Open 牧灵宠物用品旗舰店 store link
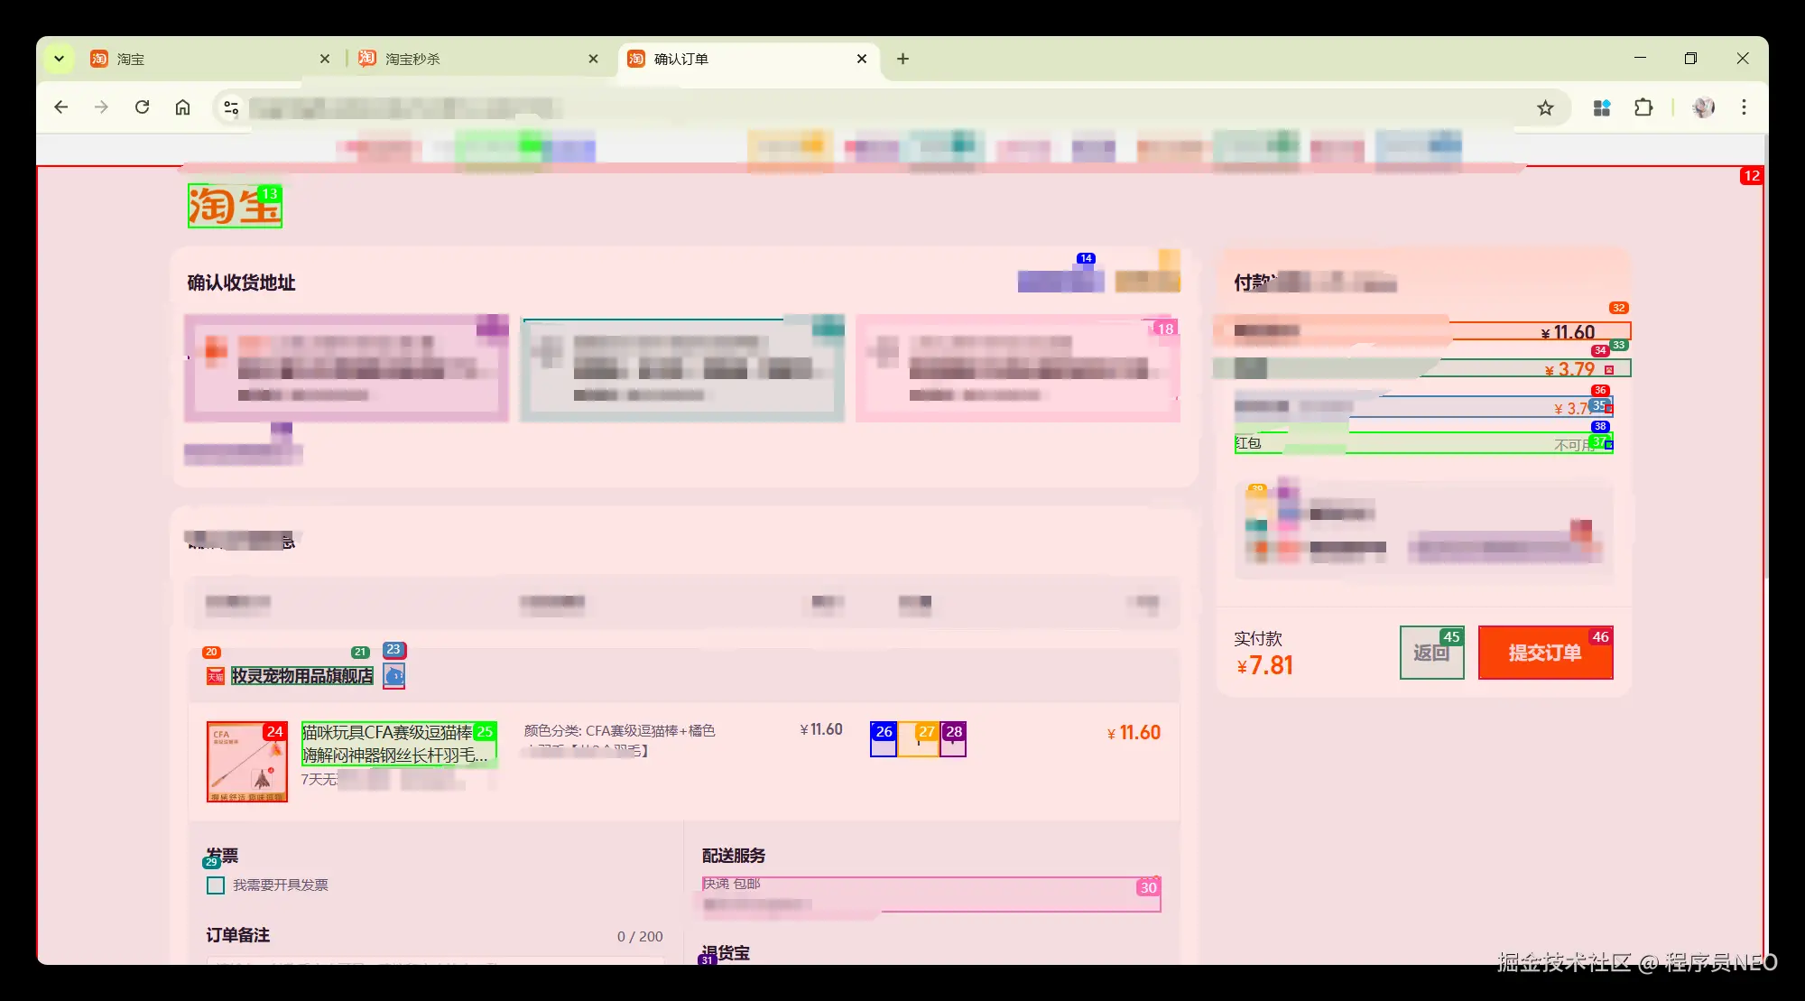1805x1001 pixels. click(301, 676)
